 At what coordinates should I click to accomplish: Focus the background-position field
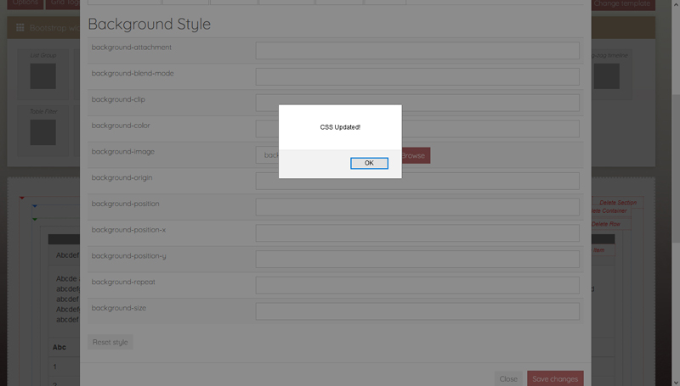point(416,207)
